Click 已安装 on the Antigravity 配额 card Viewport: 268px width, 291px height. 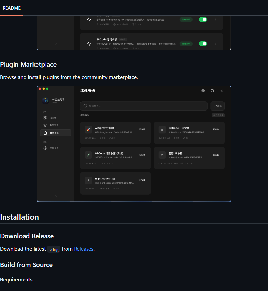coord(142,130)
